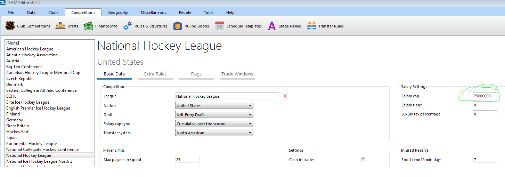Select National Ice Hockey League North 1
Image resolution: width=505 pixels, height=177 pixels.
[50, 161]
